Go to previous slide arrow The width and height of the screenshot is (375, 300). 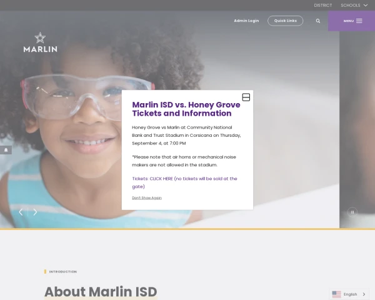[x=21, y=212]
